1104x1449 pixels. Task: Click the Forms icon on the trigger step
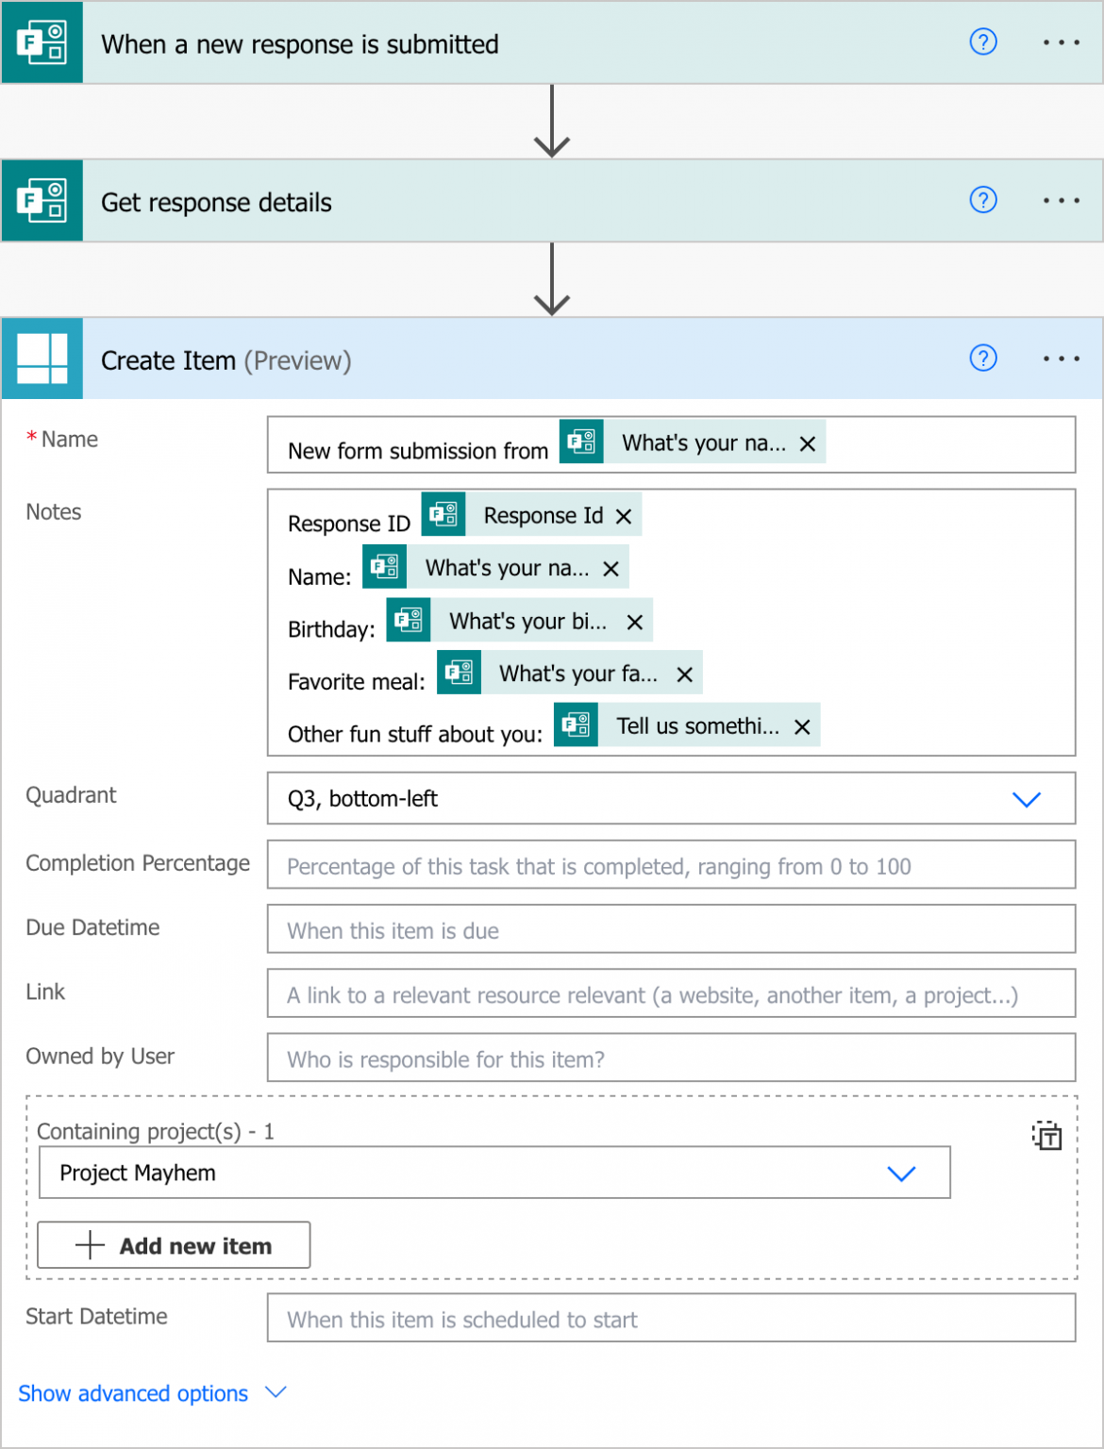click(x=42, y=42)
